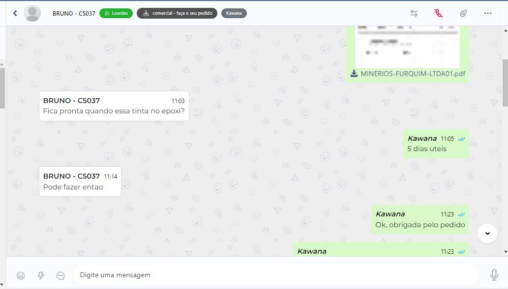Click the red end-call phone icon
The image size is (508, 289).
[438, 13]
